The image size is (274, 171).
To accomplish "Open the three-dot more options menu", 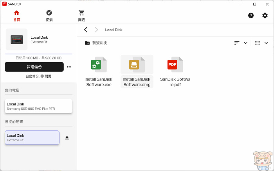I will pos(69,67).
